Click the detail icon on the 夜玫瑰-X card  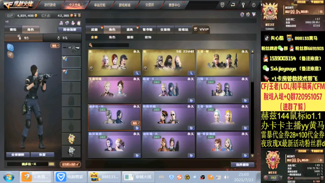tap(191, 155)
